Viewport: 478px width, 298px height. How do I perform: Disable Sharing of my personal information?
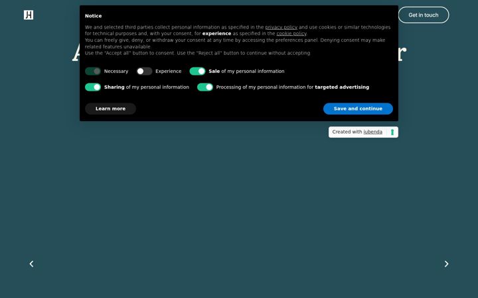point(93,87)
